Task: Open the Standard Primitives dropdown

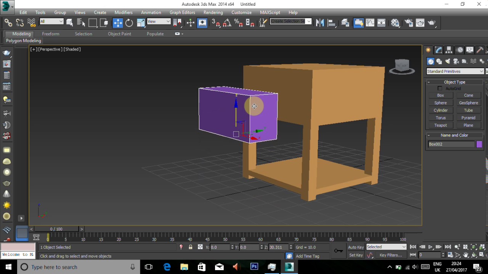Action: click(x=455, y=71)
